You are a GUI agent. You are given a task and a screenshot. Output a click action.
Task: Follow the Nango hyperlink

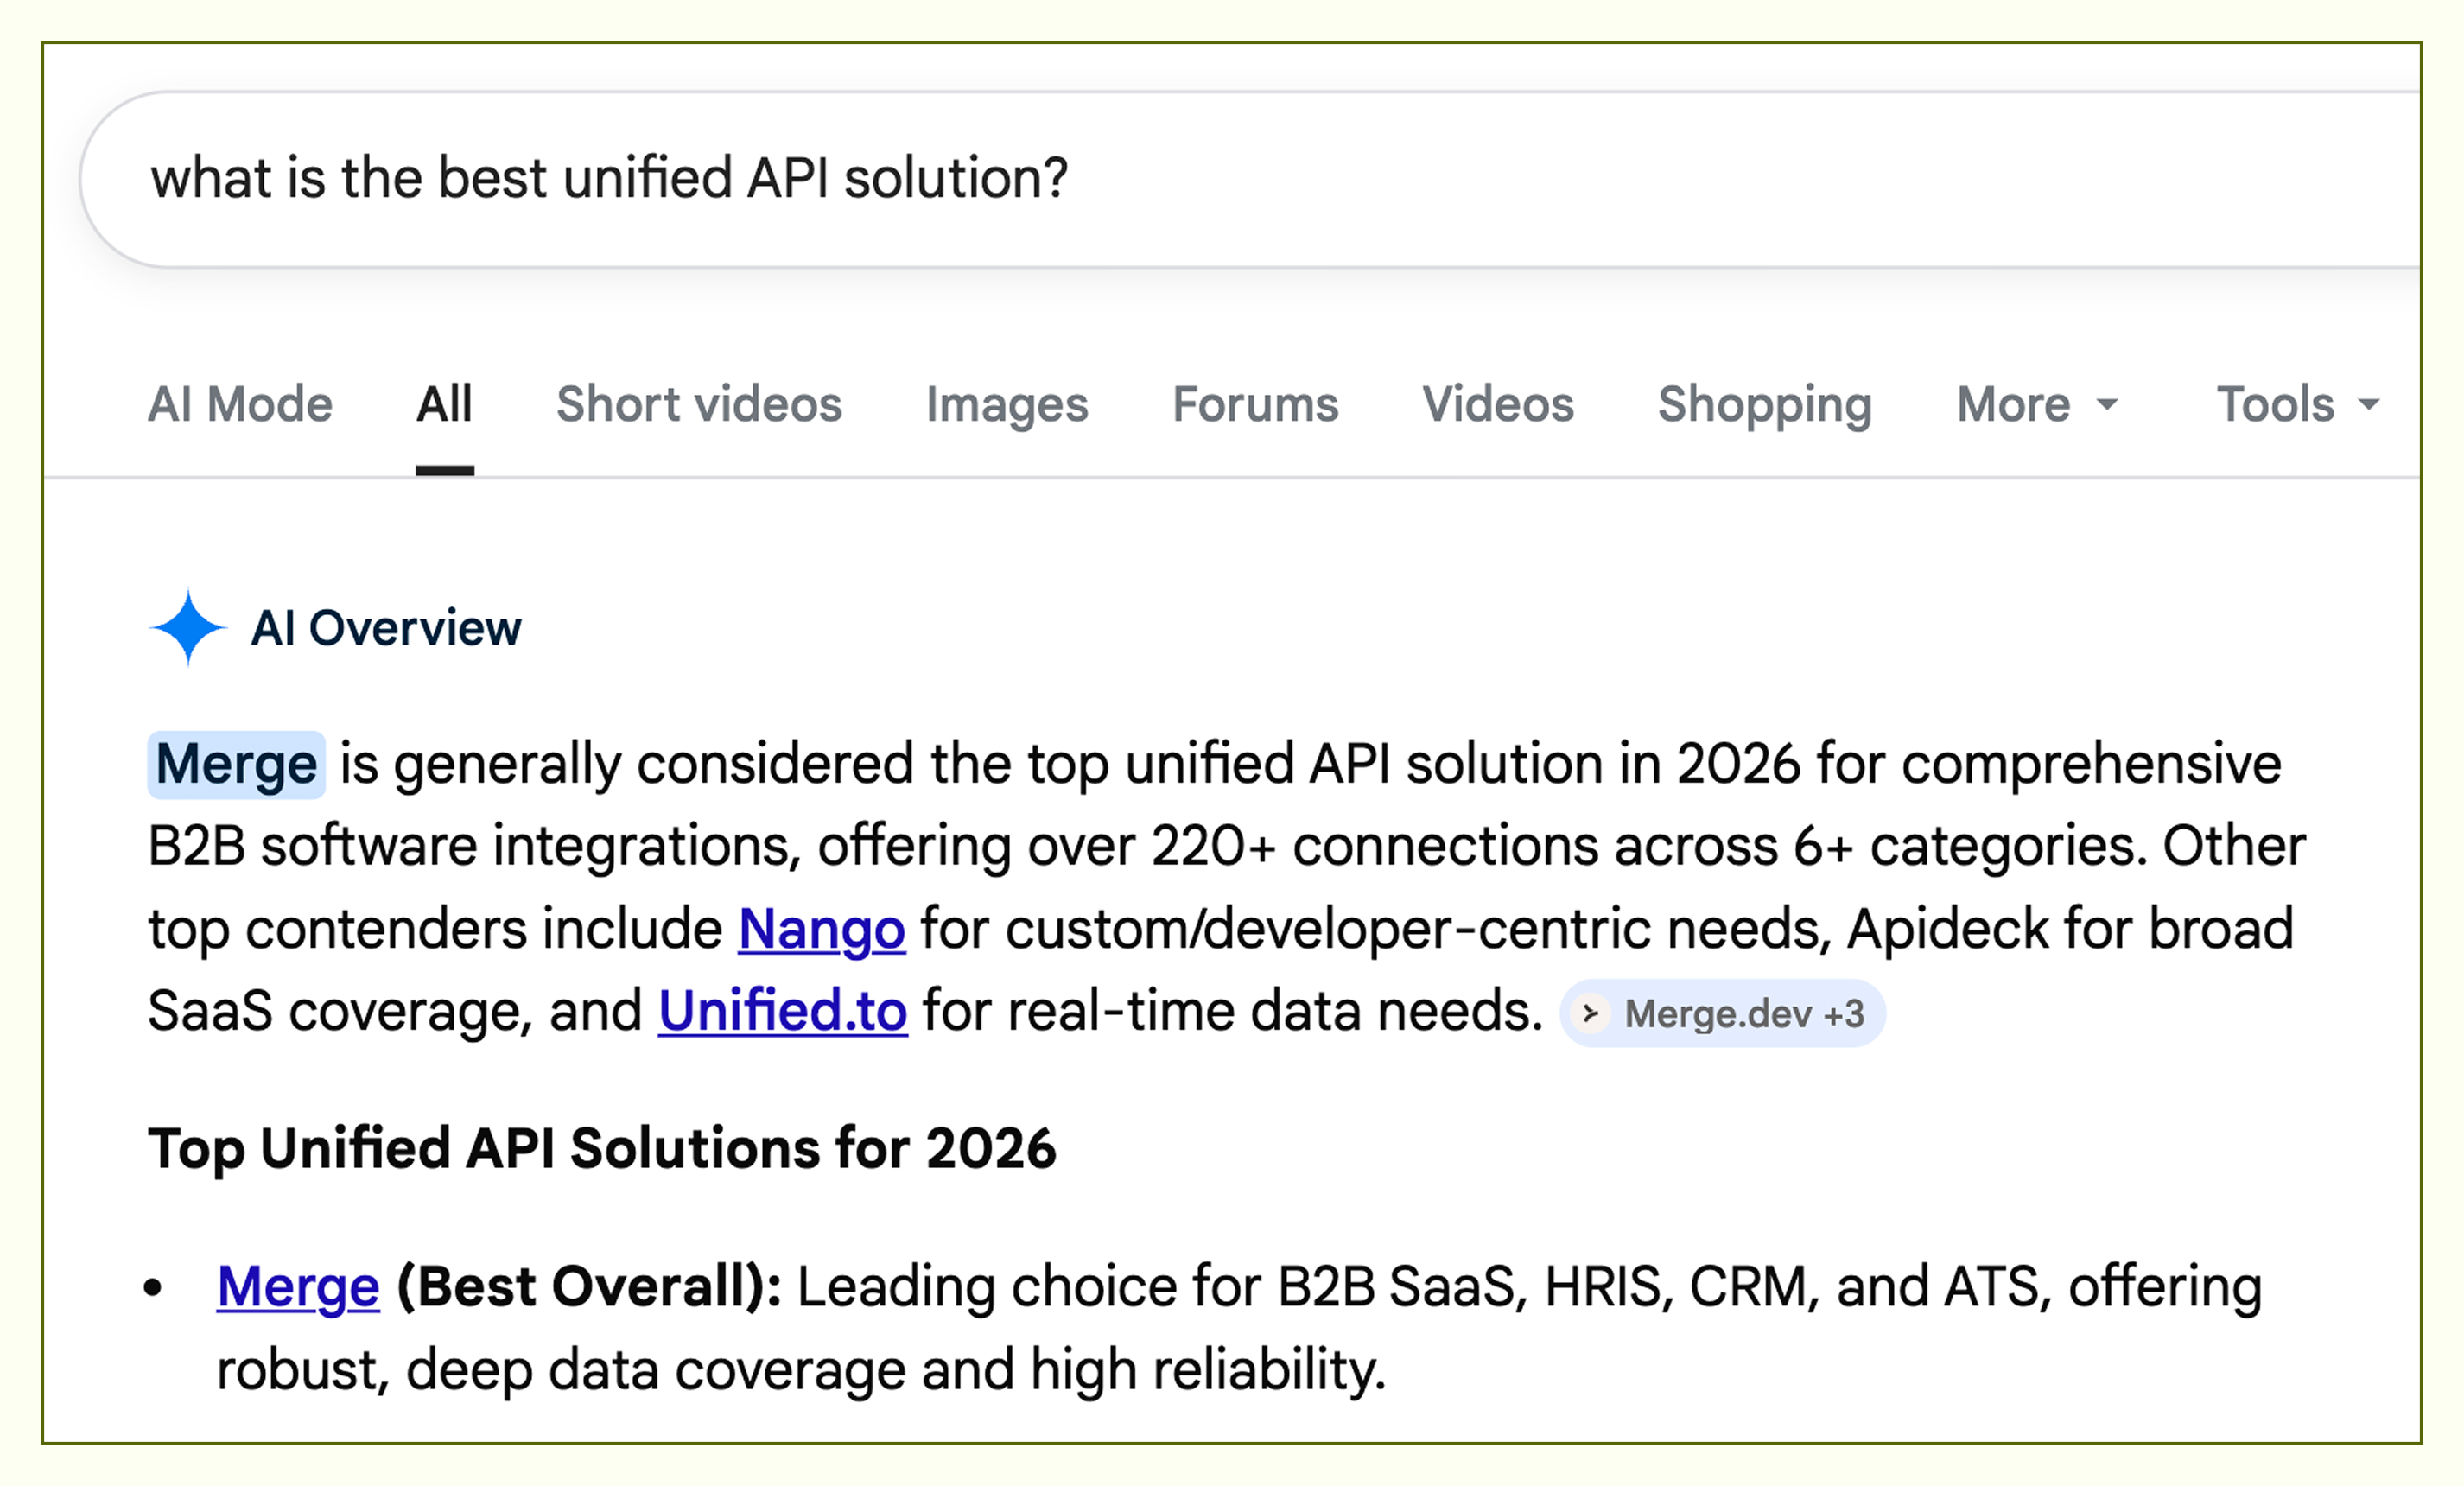pyautogui.click(x=821, y=929)
